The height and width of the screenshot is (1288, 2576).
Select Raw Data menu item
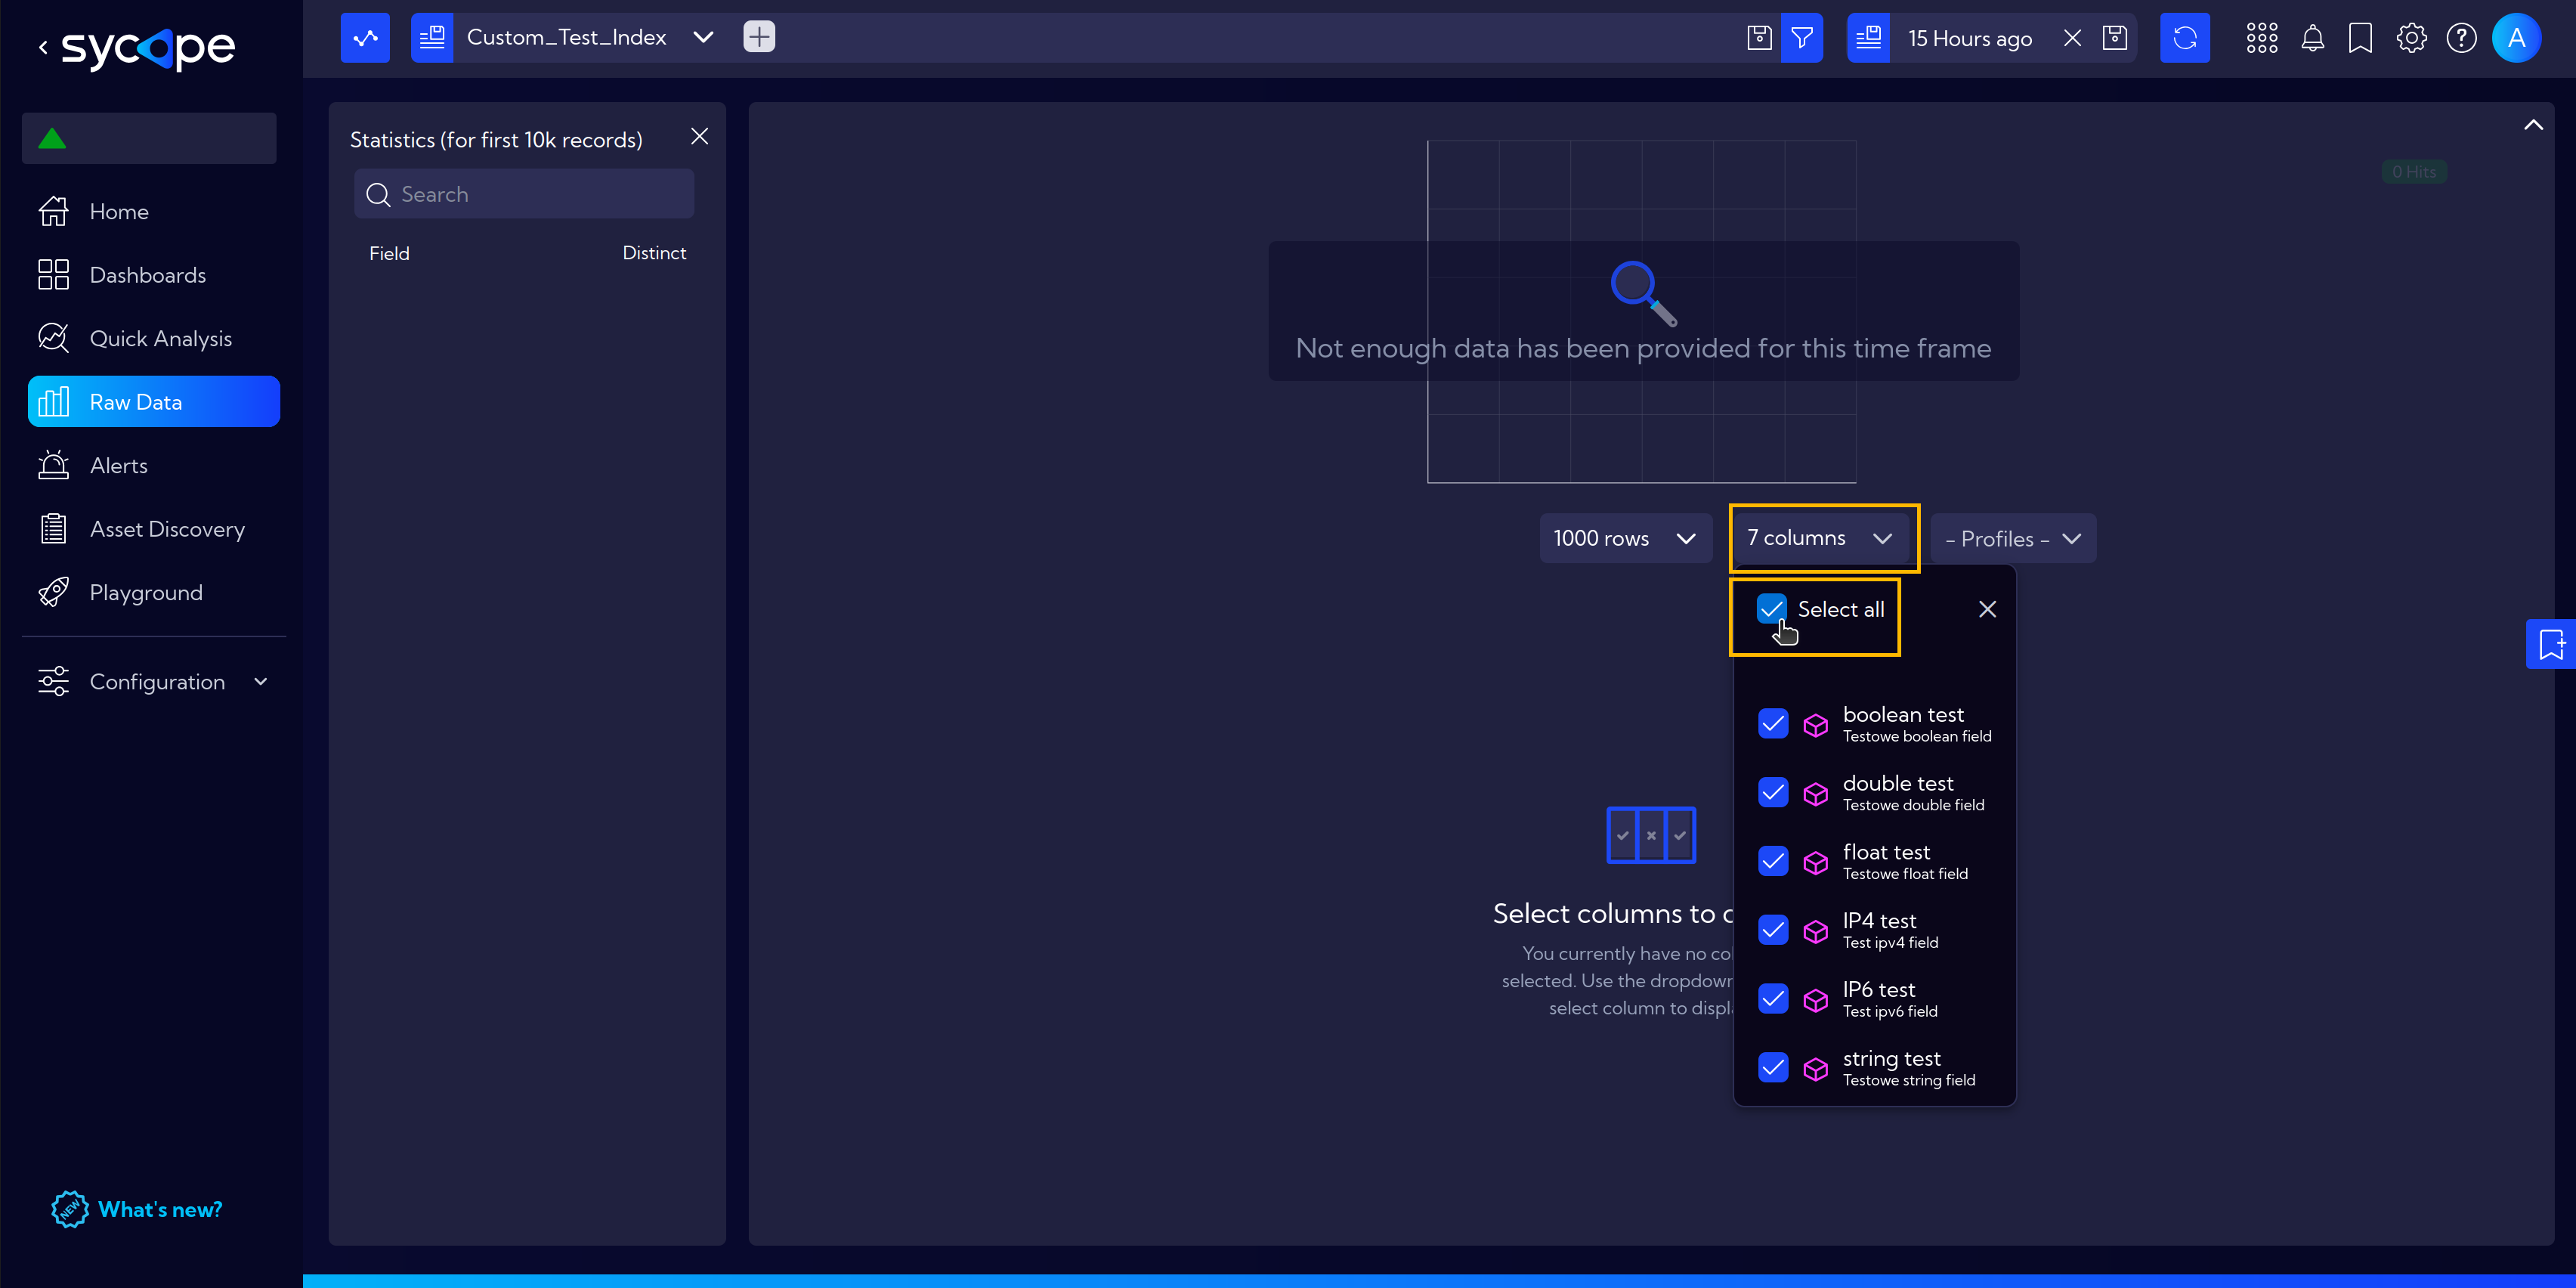pos(154,402)
